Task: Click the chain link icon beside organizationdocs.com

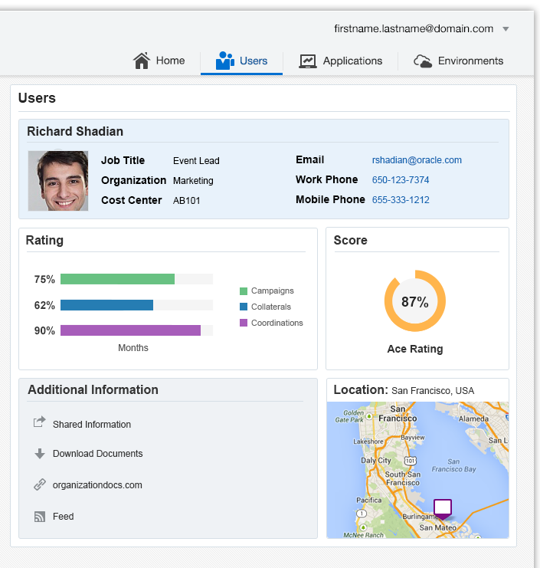Action: (x=40, y=485)
